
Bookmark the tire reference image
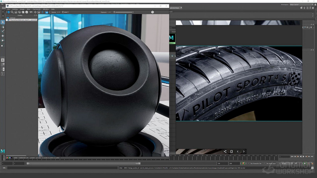click(231, 151)
